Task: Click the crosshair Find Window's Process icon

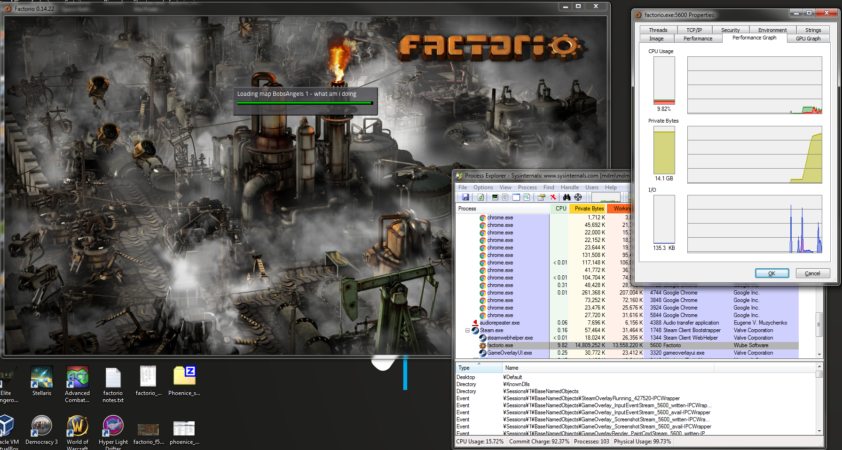Action: point(578,197)
